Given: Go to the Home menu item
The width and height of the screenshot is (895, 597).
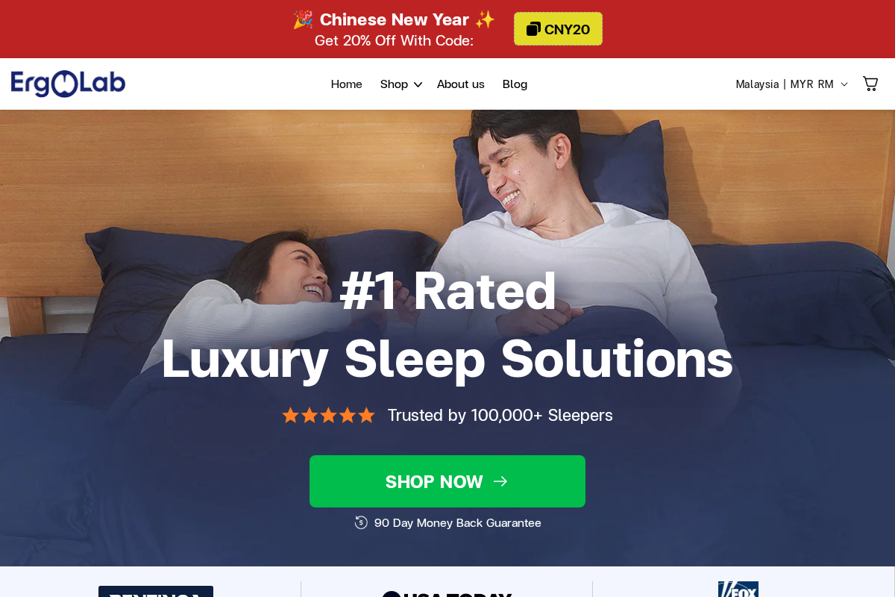Looking at the screenshot, I should pyautogui.click(x=347, y=84).
